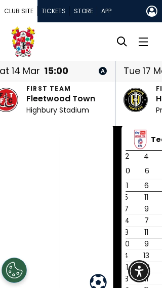Open the Tickets menu item
Viewport: 162px width, 288px height.
click(53, 11)
